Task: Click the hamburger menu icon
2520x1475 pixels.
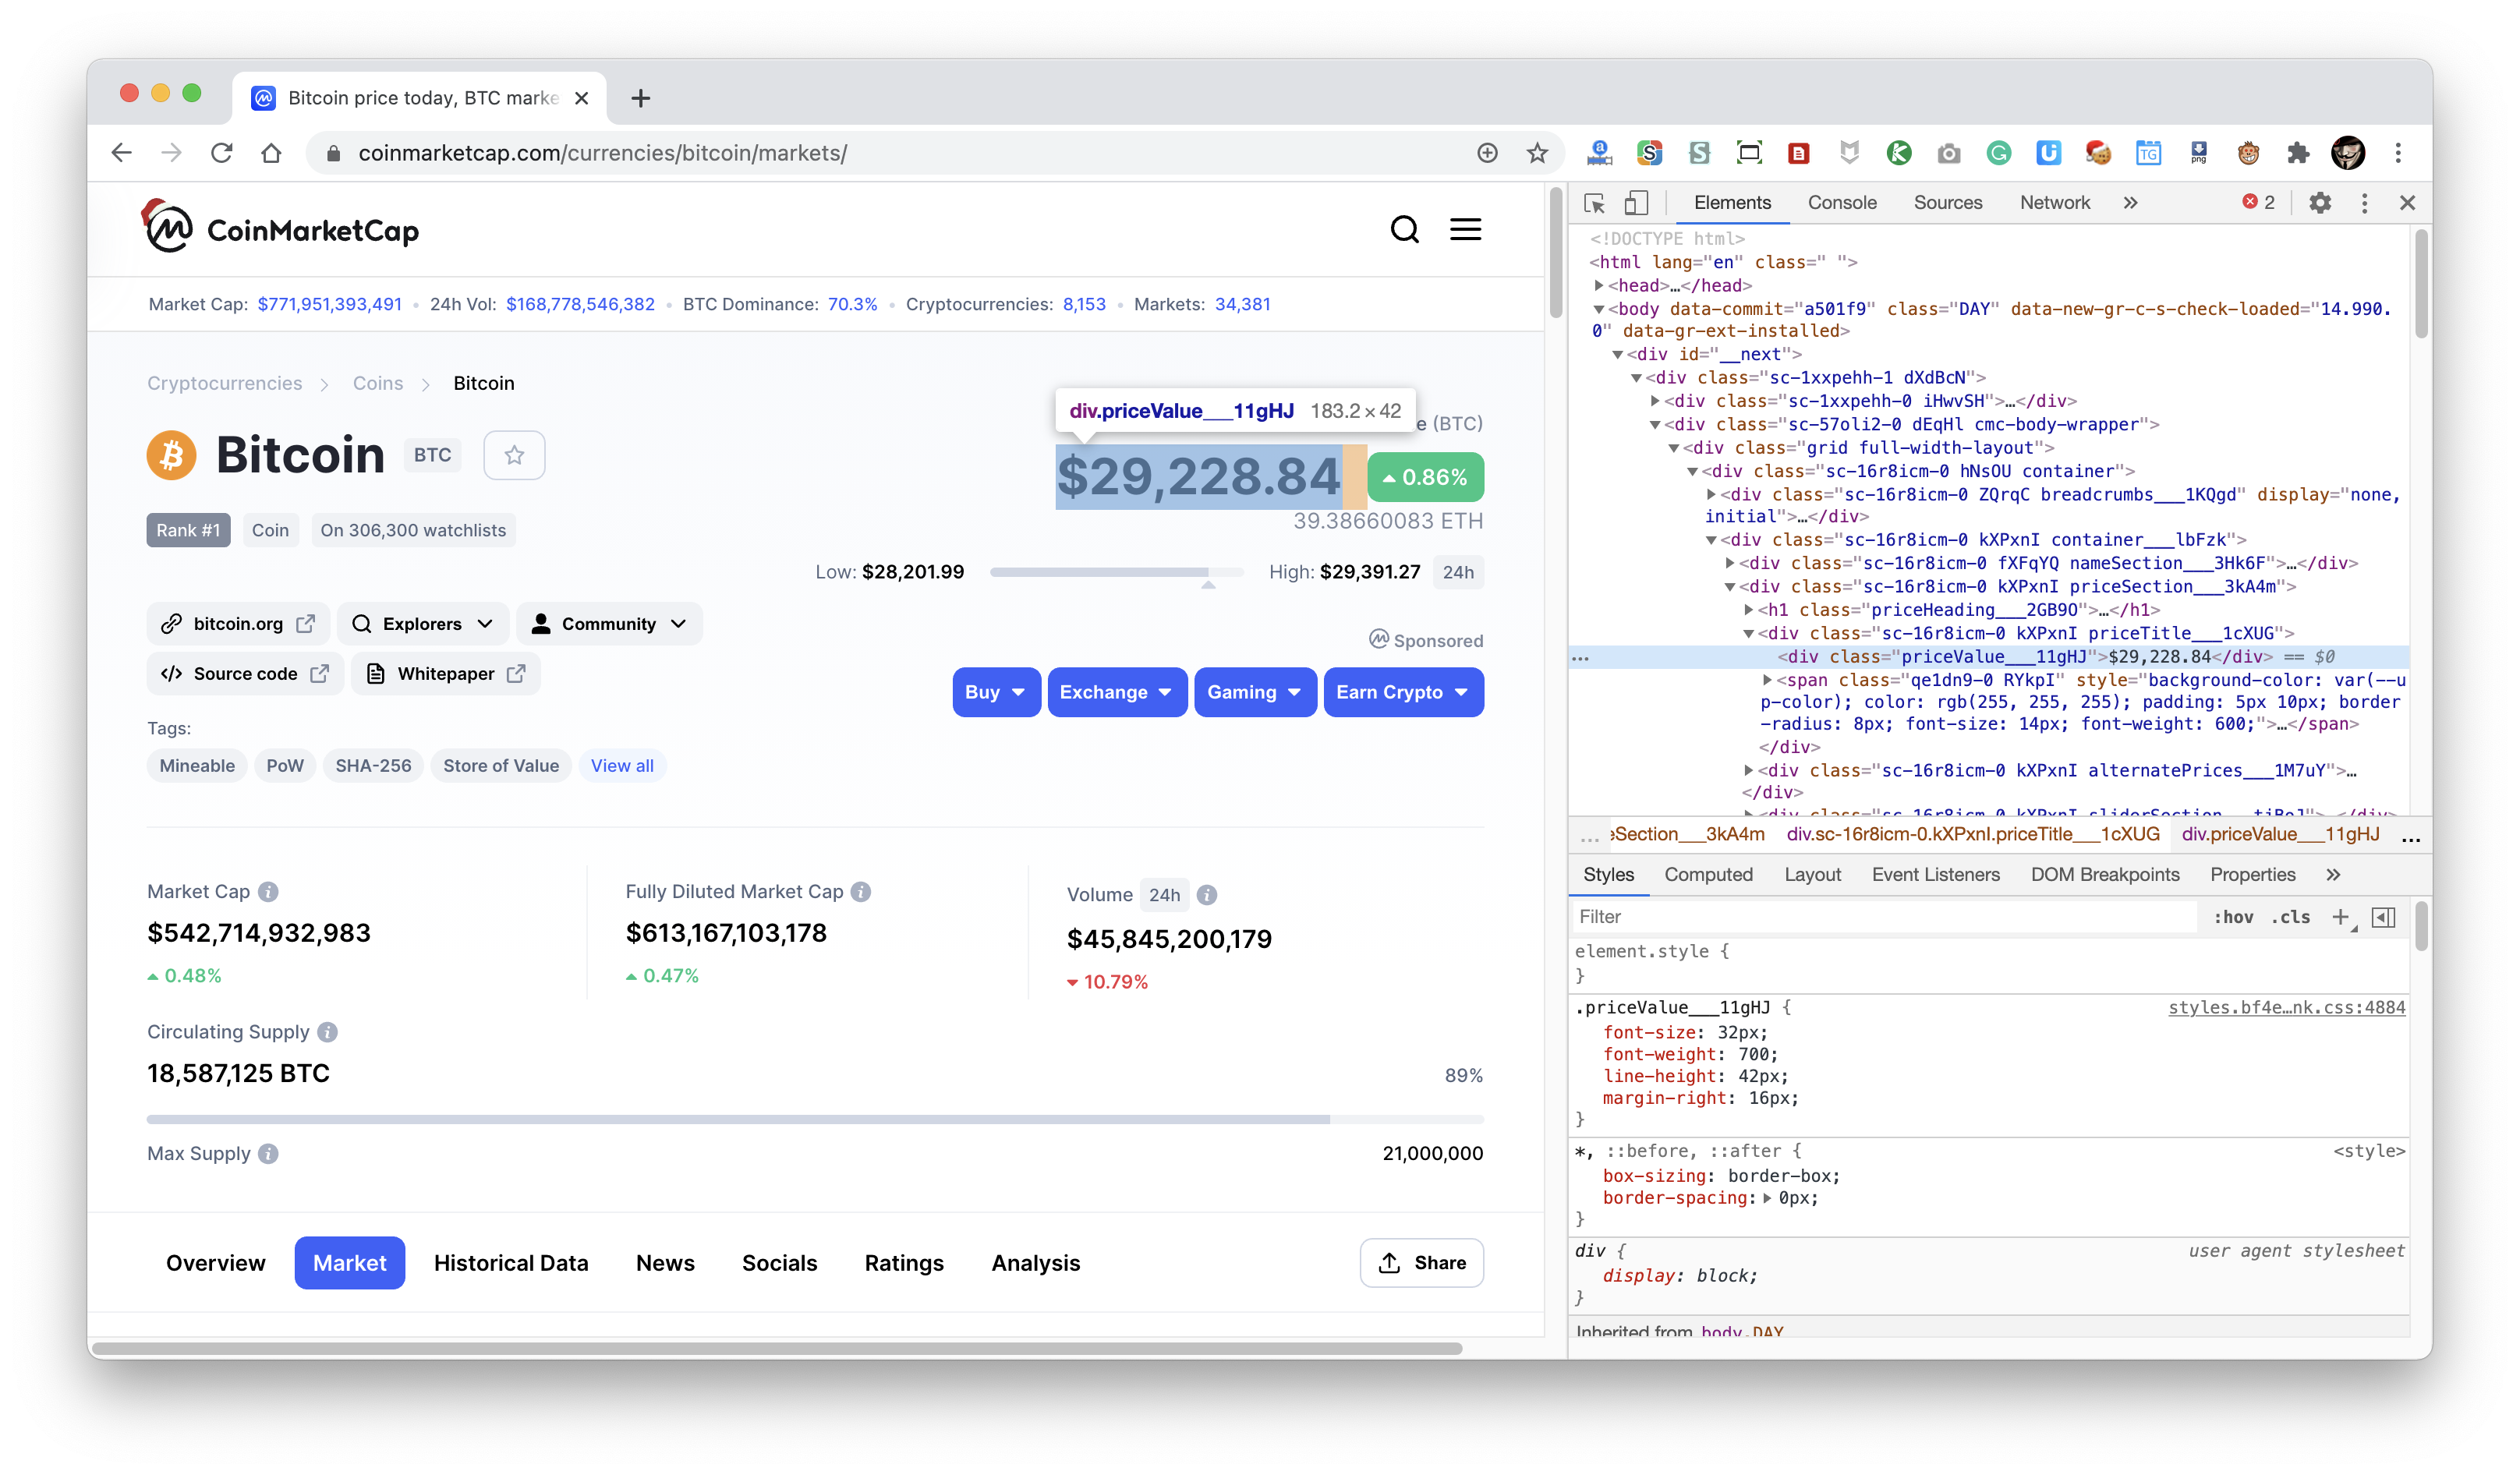Action: [1467, 228]
